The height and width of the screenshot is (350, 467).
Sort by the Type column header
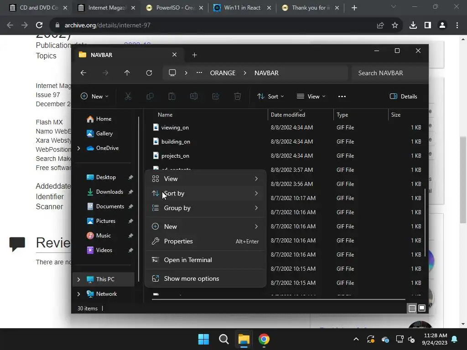342,115
